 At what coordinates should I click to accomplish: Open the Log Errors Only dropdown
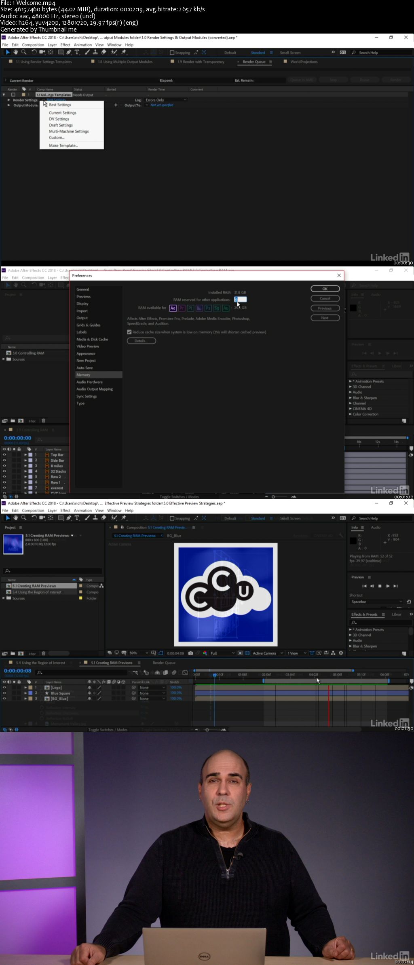pos(166,100)
